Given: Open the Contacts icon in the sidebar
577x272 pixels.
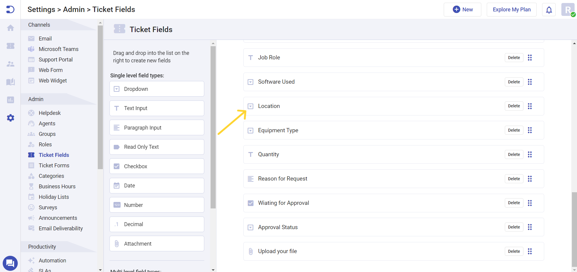Looking at the screenshot, I should tap(10, 64).
